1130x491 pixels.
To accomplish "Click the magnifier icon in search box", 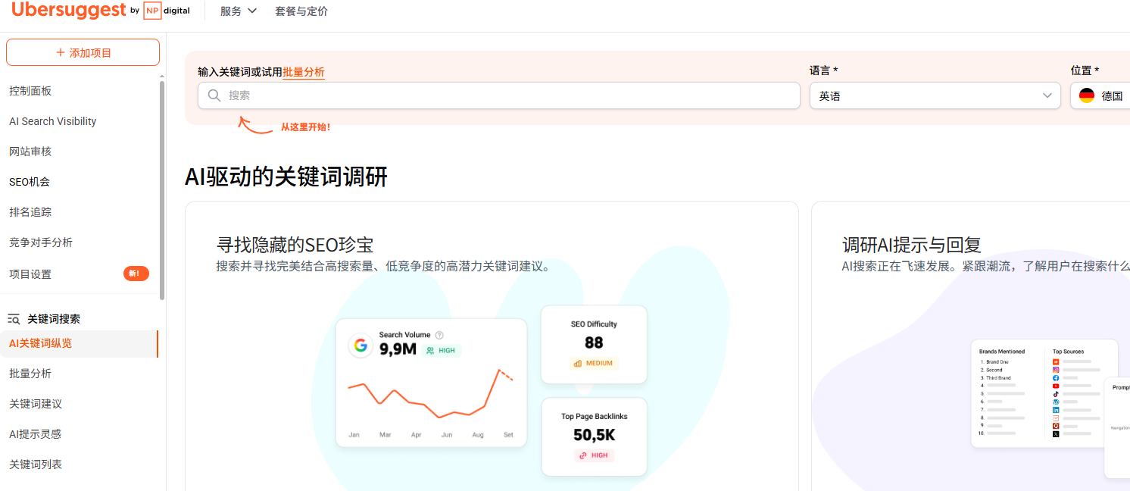I will [x=214, y=95].
